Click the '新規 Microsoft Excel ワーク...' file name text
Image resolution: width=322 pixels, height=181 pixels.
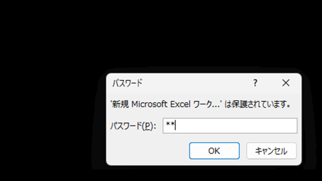[x=166, y=104]
